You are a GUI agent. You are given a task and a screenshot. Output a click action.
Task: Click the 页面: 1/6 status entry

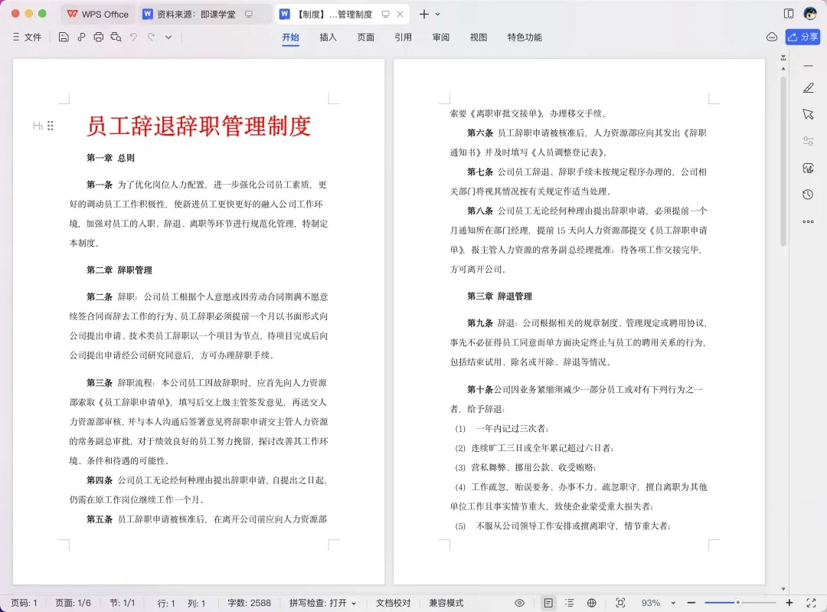coord(74,603)
